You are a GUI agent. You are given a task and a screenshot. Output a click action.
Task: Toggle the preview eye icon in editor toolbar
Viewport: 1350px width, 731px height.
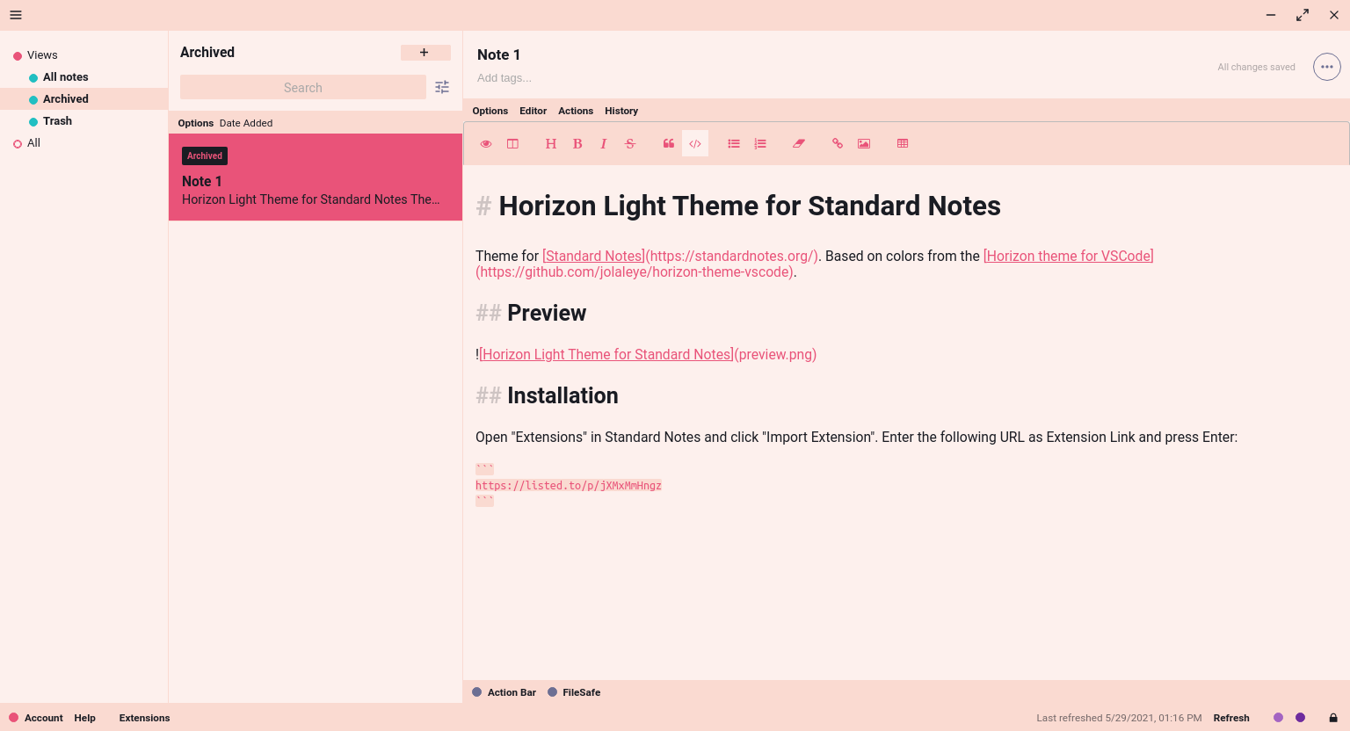(x=486, y=144)
